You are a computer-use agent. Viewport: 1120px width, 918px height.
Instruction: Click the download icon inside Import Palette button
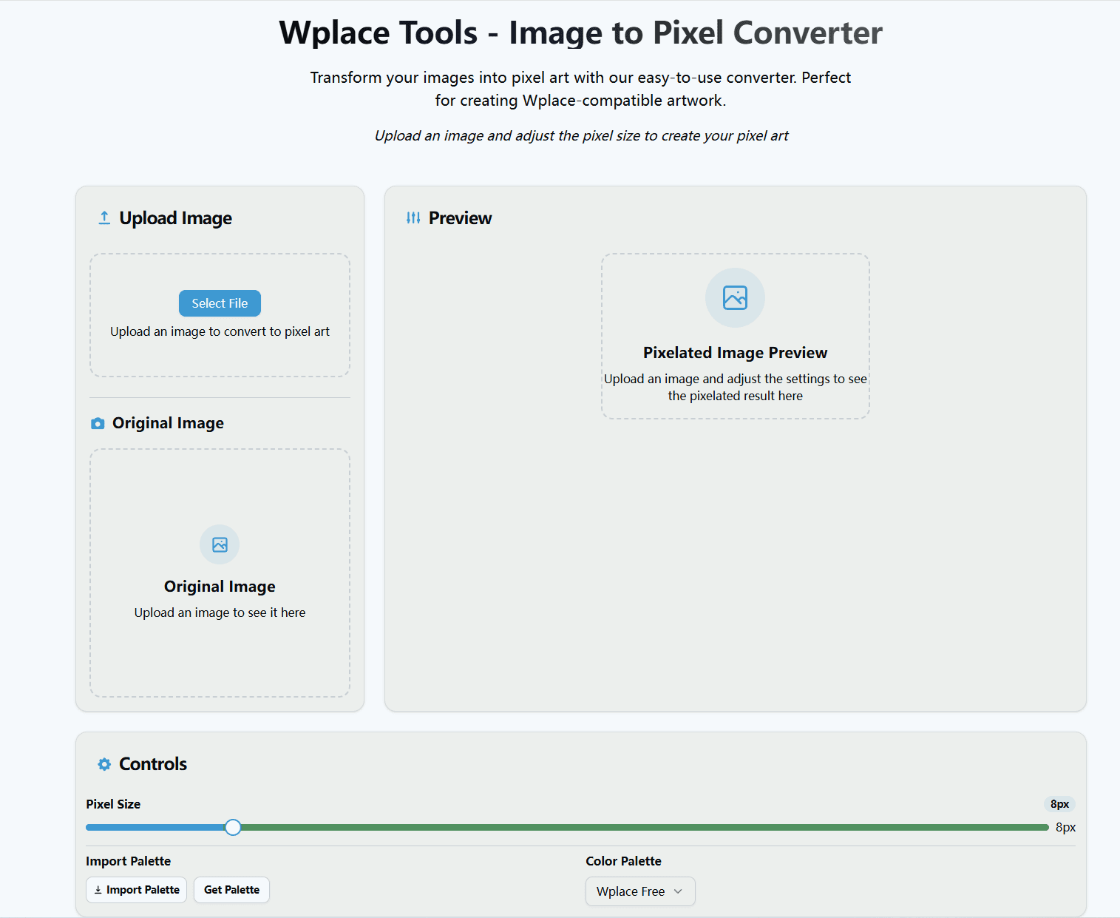[x=100, y=889]
